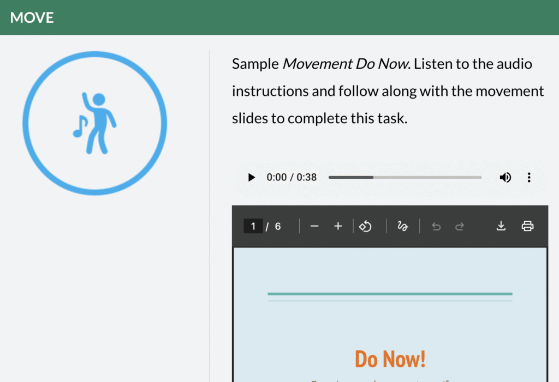Enable the PDF draw annotation tool

403,226
